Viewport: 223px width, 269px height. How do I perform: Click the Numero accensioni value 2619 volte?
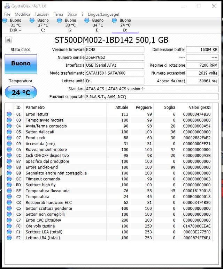[x=202, y=73]
